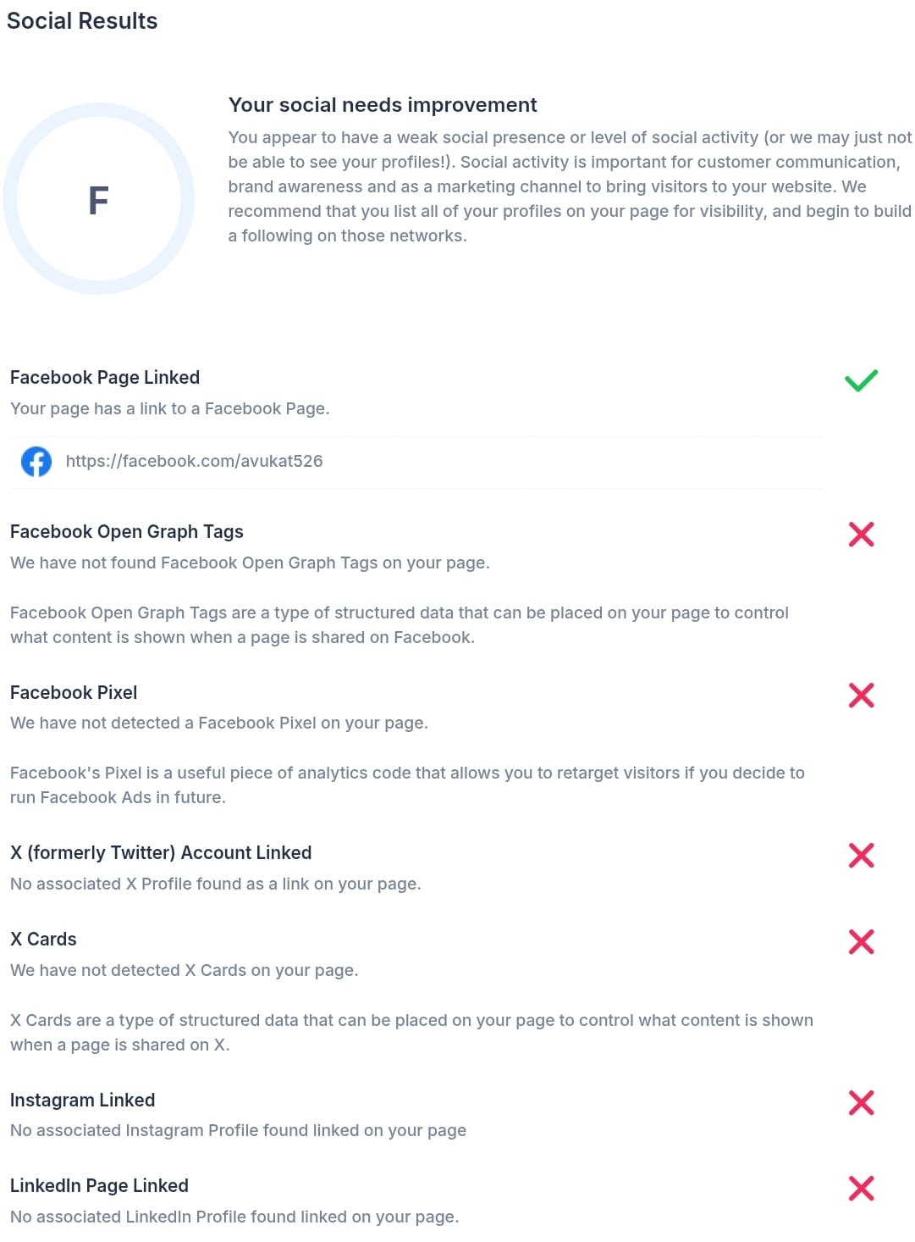Click the red X for Instagram Linked
915x1242 pixels.
(861, 1102)
